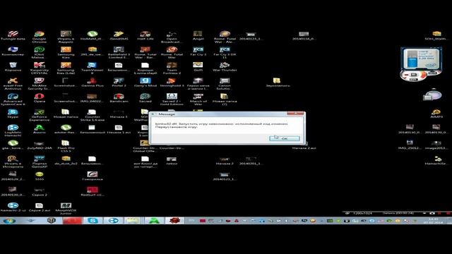
Task: Open the folder window in taskbar
Action: pos(132,221)
